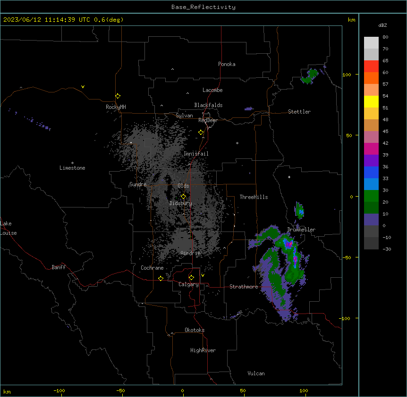
Task: Click the 50 tick on bottom axis
Action: click(x=243, y=390)
